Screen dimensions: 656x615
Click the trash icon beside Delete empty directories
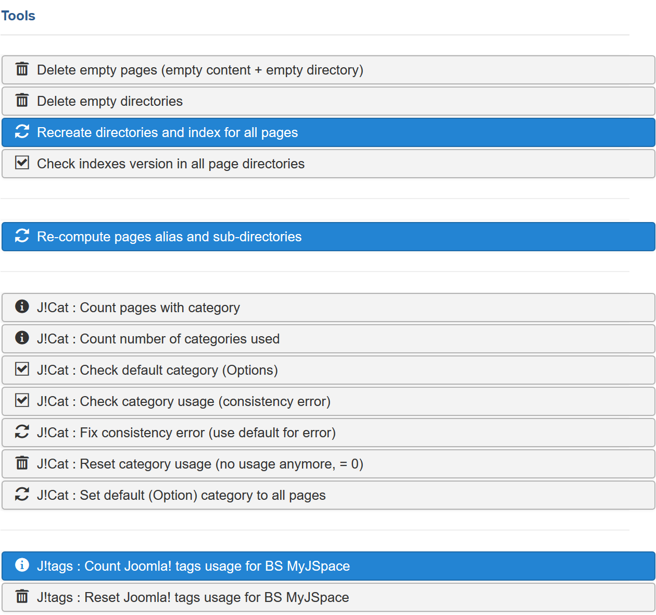tap(22, 100)
